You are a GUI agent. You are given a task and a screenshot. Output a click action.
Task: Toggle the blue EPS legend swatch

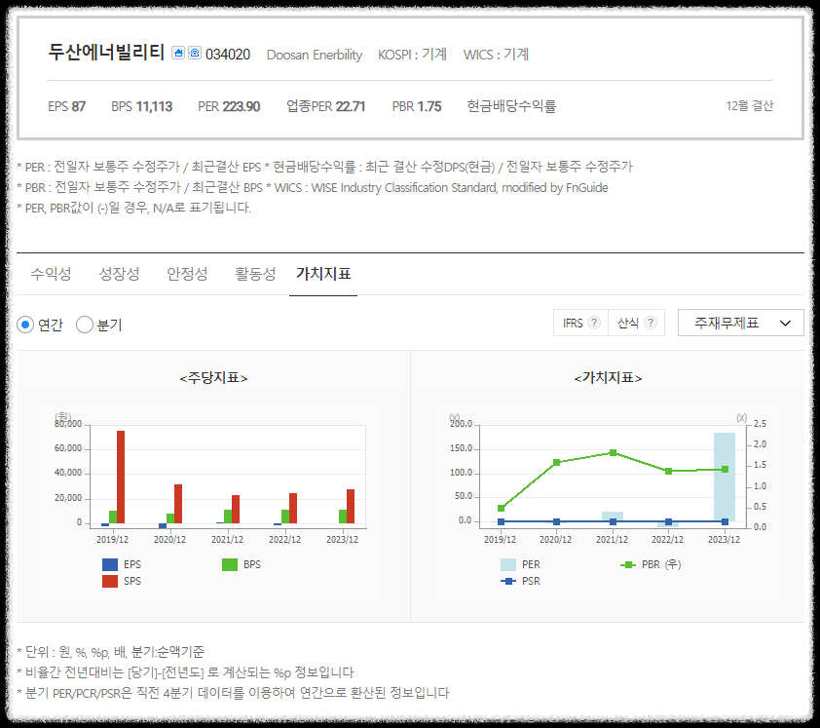tap(110, 564)
